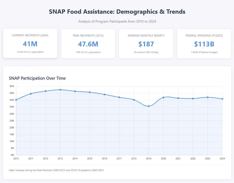Click the 2016 data point marker
This screenshot has height=183, width=234.
pyautogui.click(x=105, y=94)
